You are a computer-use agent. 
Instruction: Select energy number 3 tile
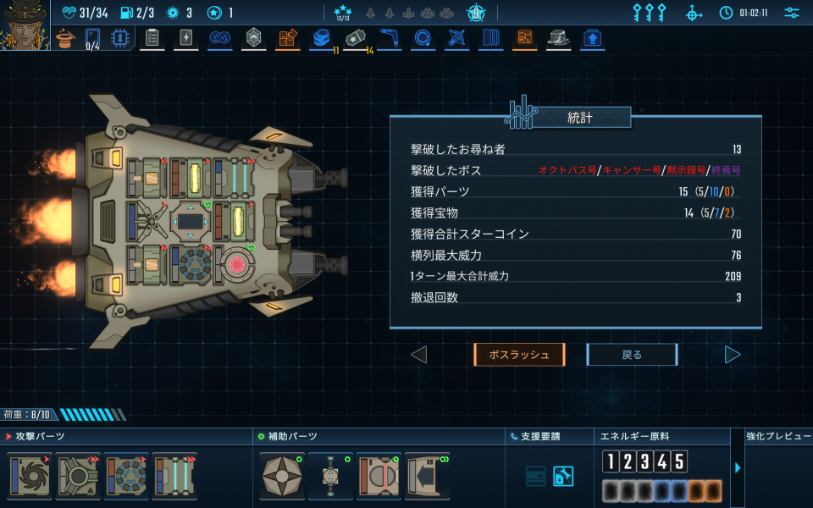645,461
